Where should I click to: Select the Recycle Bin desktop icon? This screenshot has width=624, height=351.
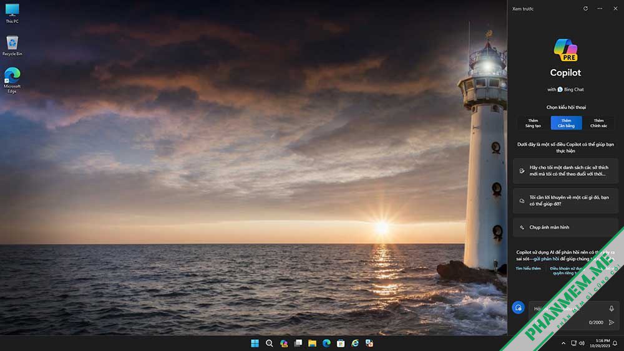[x=12, y=46]
